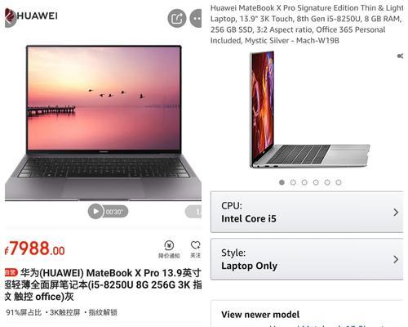Image resolution: width=408 pixels, height=327 pixels.
Task: Tap the gray image counter pill
Action: pyautogui.click(x=193, y=212)
